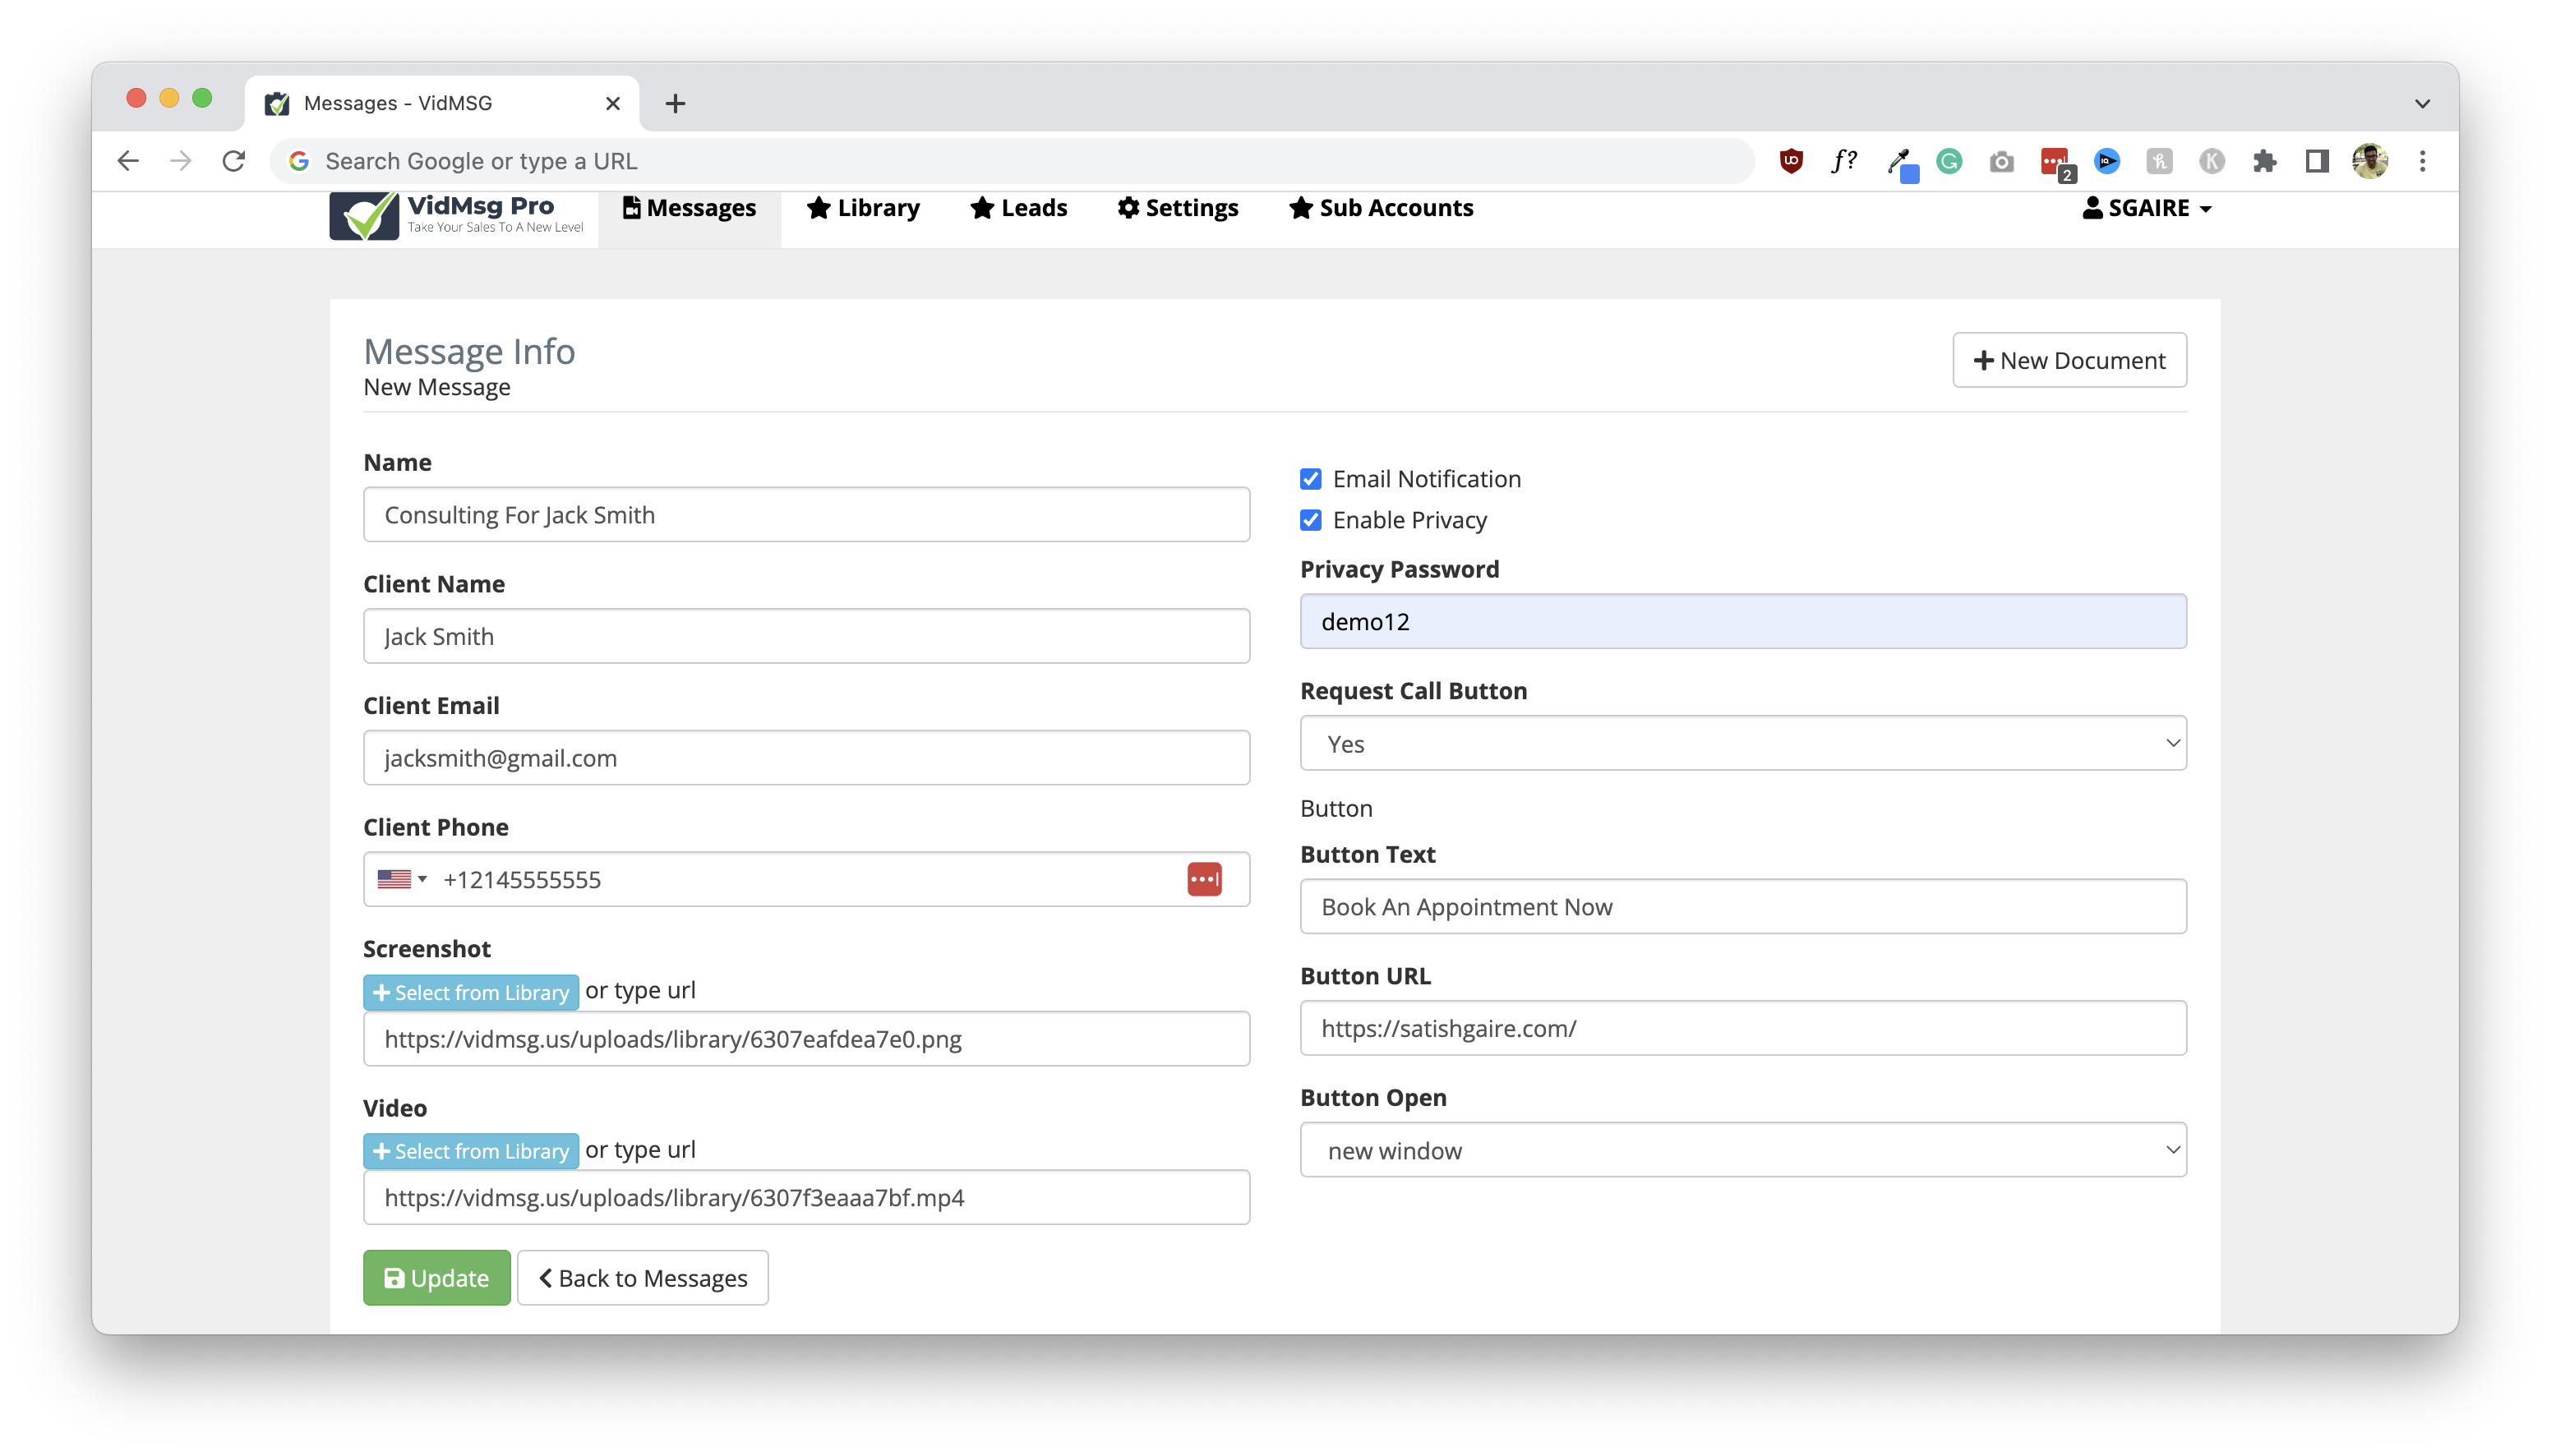Click the camera screenshot extension icon
The width and height of the screenshot is (2551, 1456).
click(2001, 161)
